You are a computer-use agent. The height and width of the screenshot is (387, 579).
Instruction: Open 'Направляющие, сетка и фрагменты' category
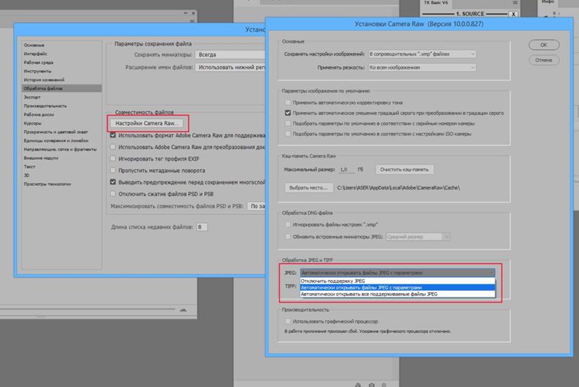click(62, 150)
